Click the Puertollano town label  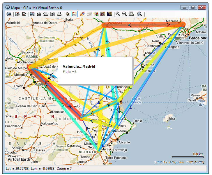pos(13,126)
